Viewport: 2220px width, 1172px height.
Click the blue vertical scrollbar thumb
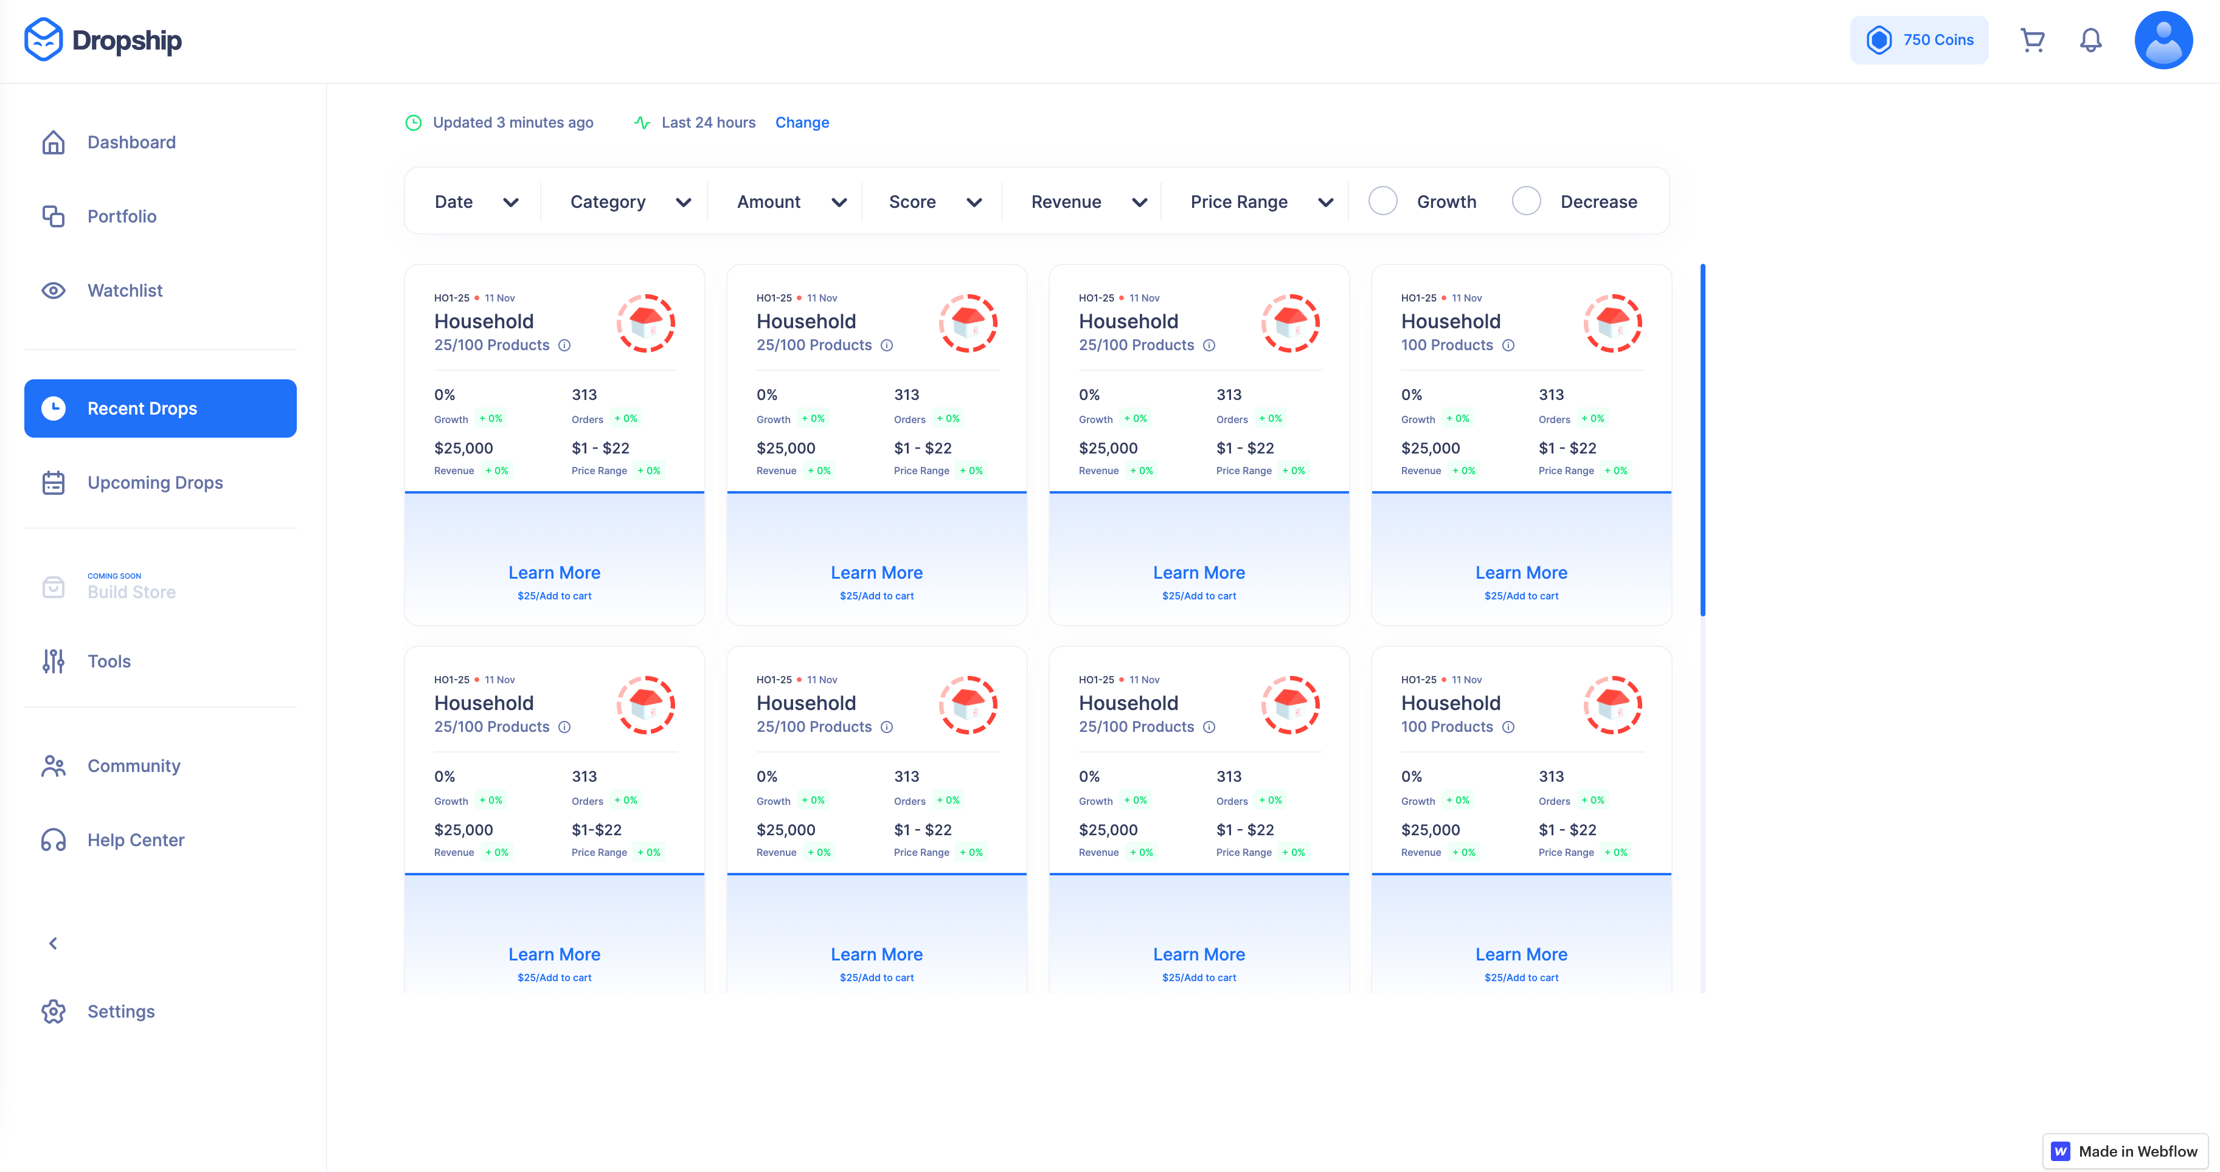[1702, 439]
